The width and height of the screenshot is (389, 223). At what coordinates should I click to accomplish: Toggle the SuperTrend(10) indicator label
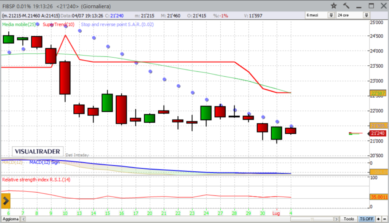[x=59, y=24]
